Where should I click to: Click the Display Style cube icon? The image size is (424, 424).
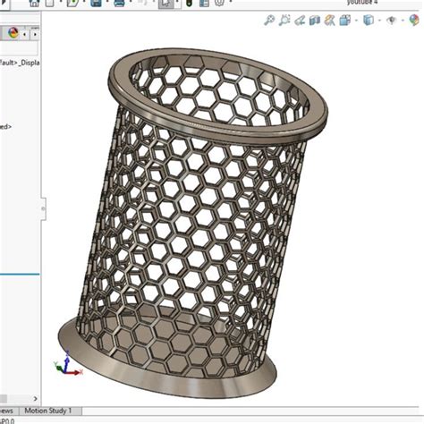pos(369,21)
